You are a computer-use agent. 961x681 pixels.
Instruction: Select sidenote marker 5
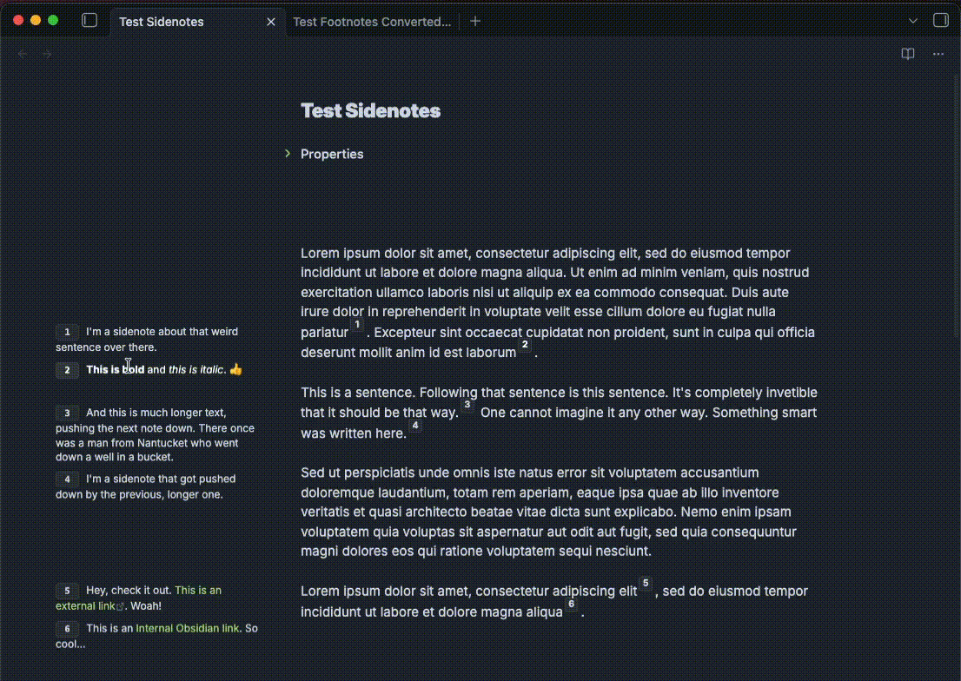click(67, 591)
